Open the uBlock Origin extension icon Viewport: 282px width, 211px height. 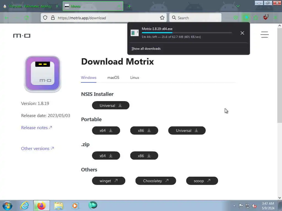click(x=265, y=18)
